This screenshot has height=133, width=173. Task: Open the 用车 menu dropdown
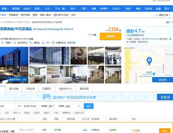click(74, 9)
